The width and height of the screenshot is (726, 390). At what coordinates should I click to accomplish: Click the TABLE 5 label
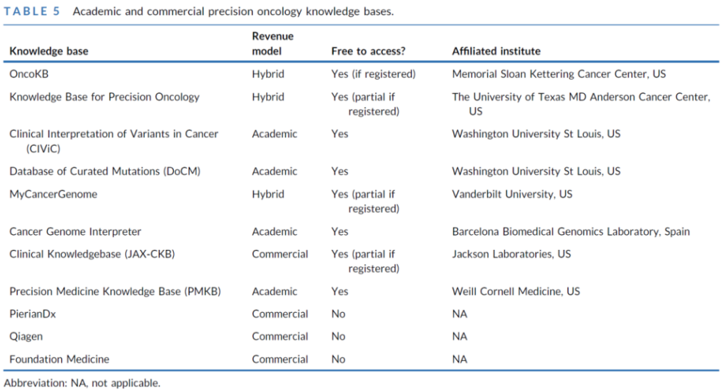pos(33,13)
